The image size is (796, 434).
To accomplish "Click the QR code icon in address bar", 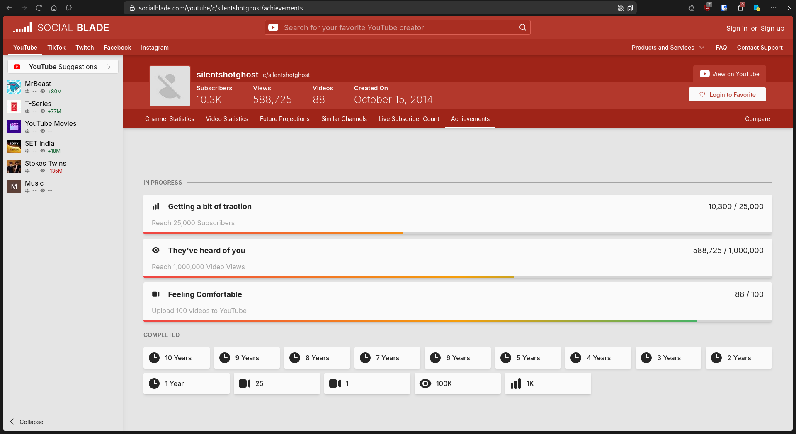I will (621, 8).
